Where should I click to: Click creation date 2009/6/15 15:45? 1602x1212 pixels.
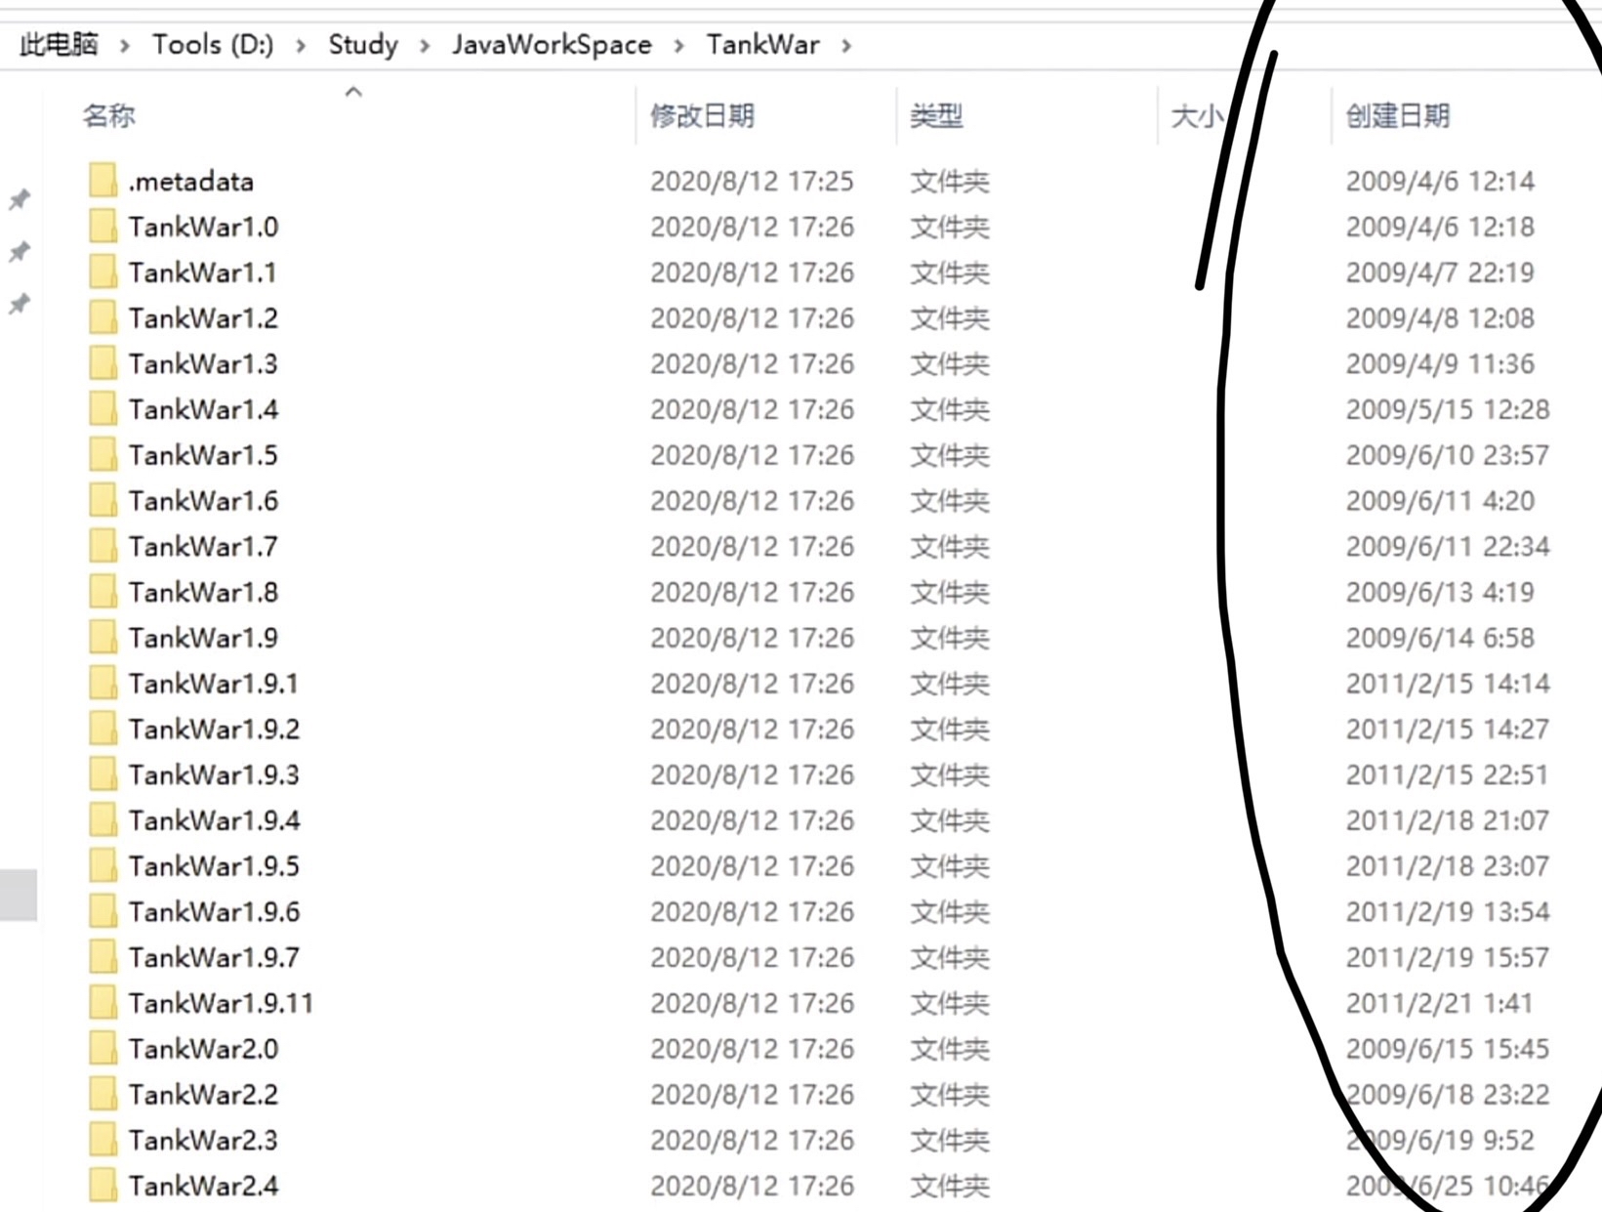1448,1048
